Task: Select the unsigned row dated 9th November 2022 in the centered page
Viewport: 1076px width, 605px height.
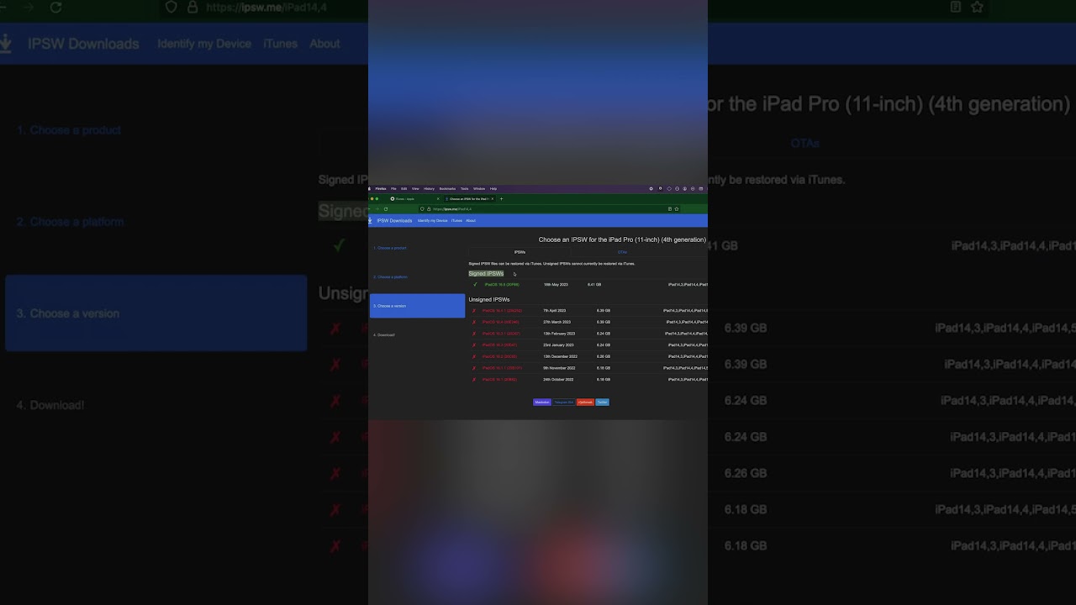Action: click(588, 368)
